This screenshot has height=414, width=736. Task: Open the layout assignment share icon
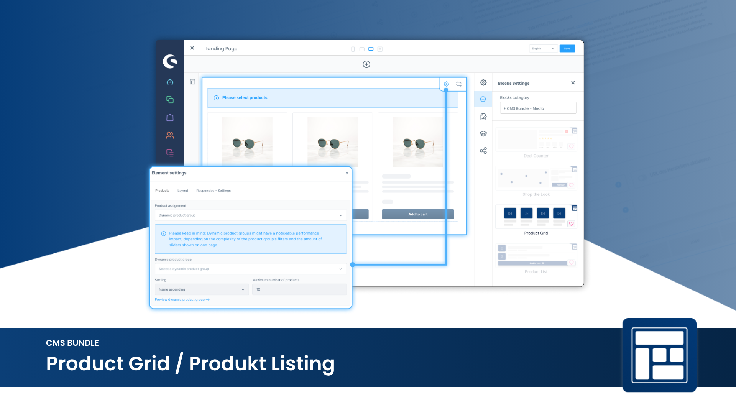[483, 151]
